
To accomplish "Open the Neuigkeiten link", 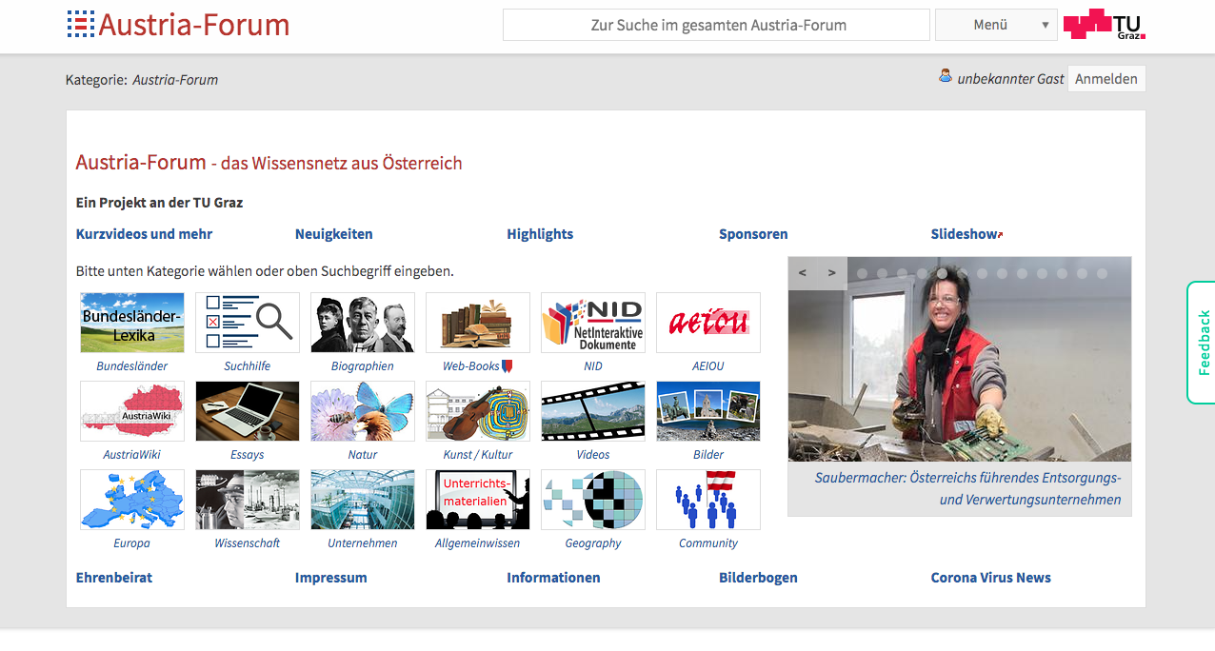I will pyautogui.click(x=334, y=234).
